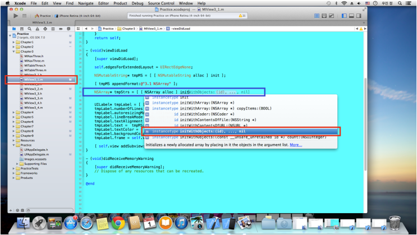Open Safari from the Dock
The width and height of the screenshot is (417, 235).
tap(86, 223)
